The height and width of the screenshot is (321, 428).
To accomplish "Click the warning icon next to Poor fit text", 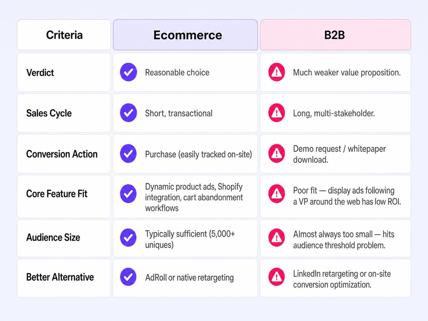I will [x=277, y=194].
